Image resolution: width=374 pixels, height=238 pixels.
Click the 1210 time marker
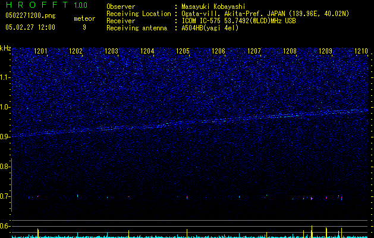(361, 51)
